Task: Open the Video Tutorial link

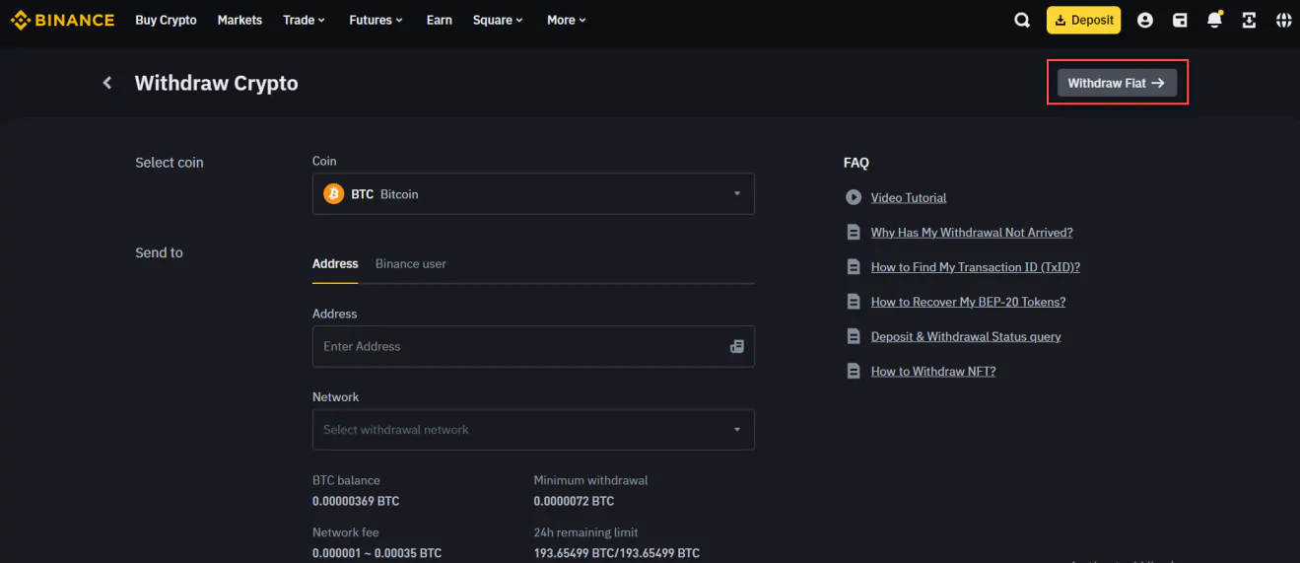Action: coord(909,198)
